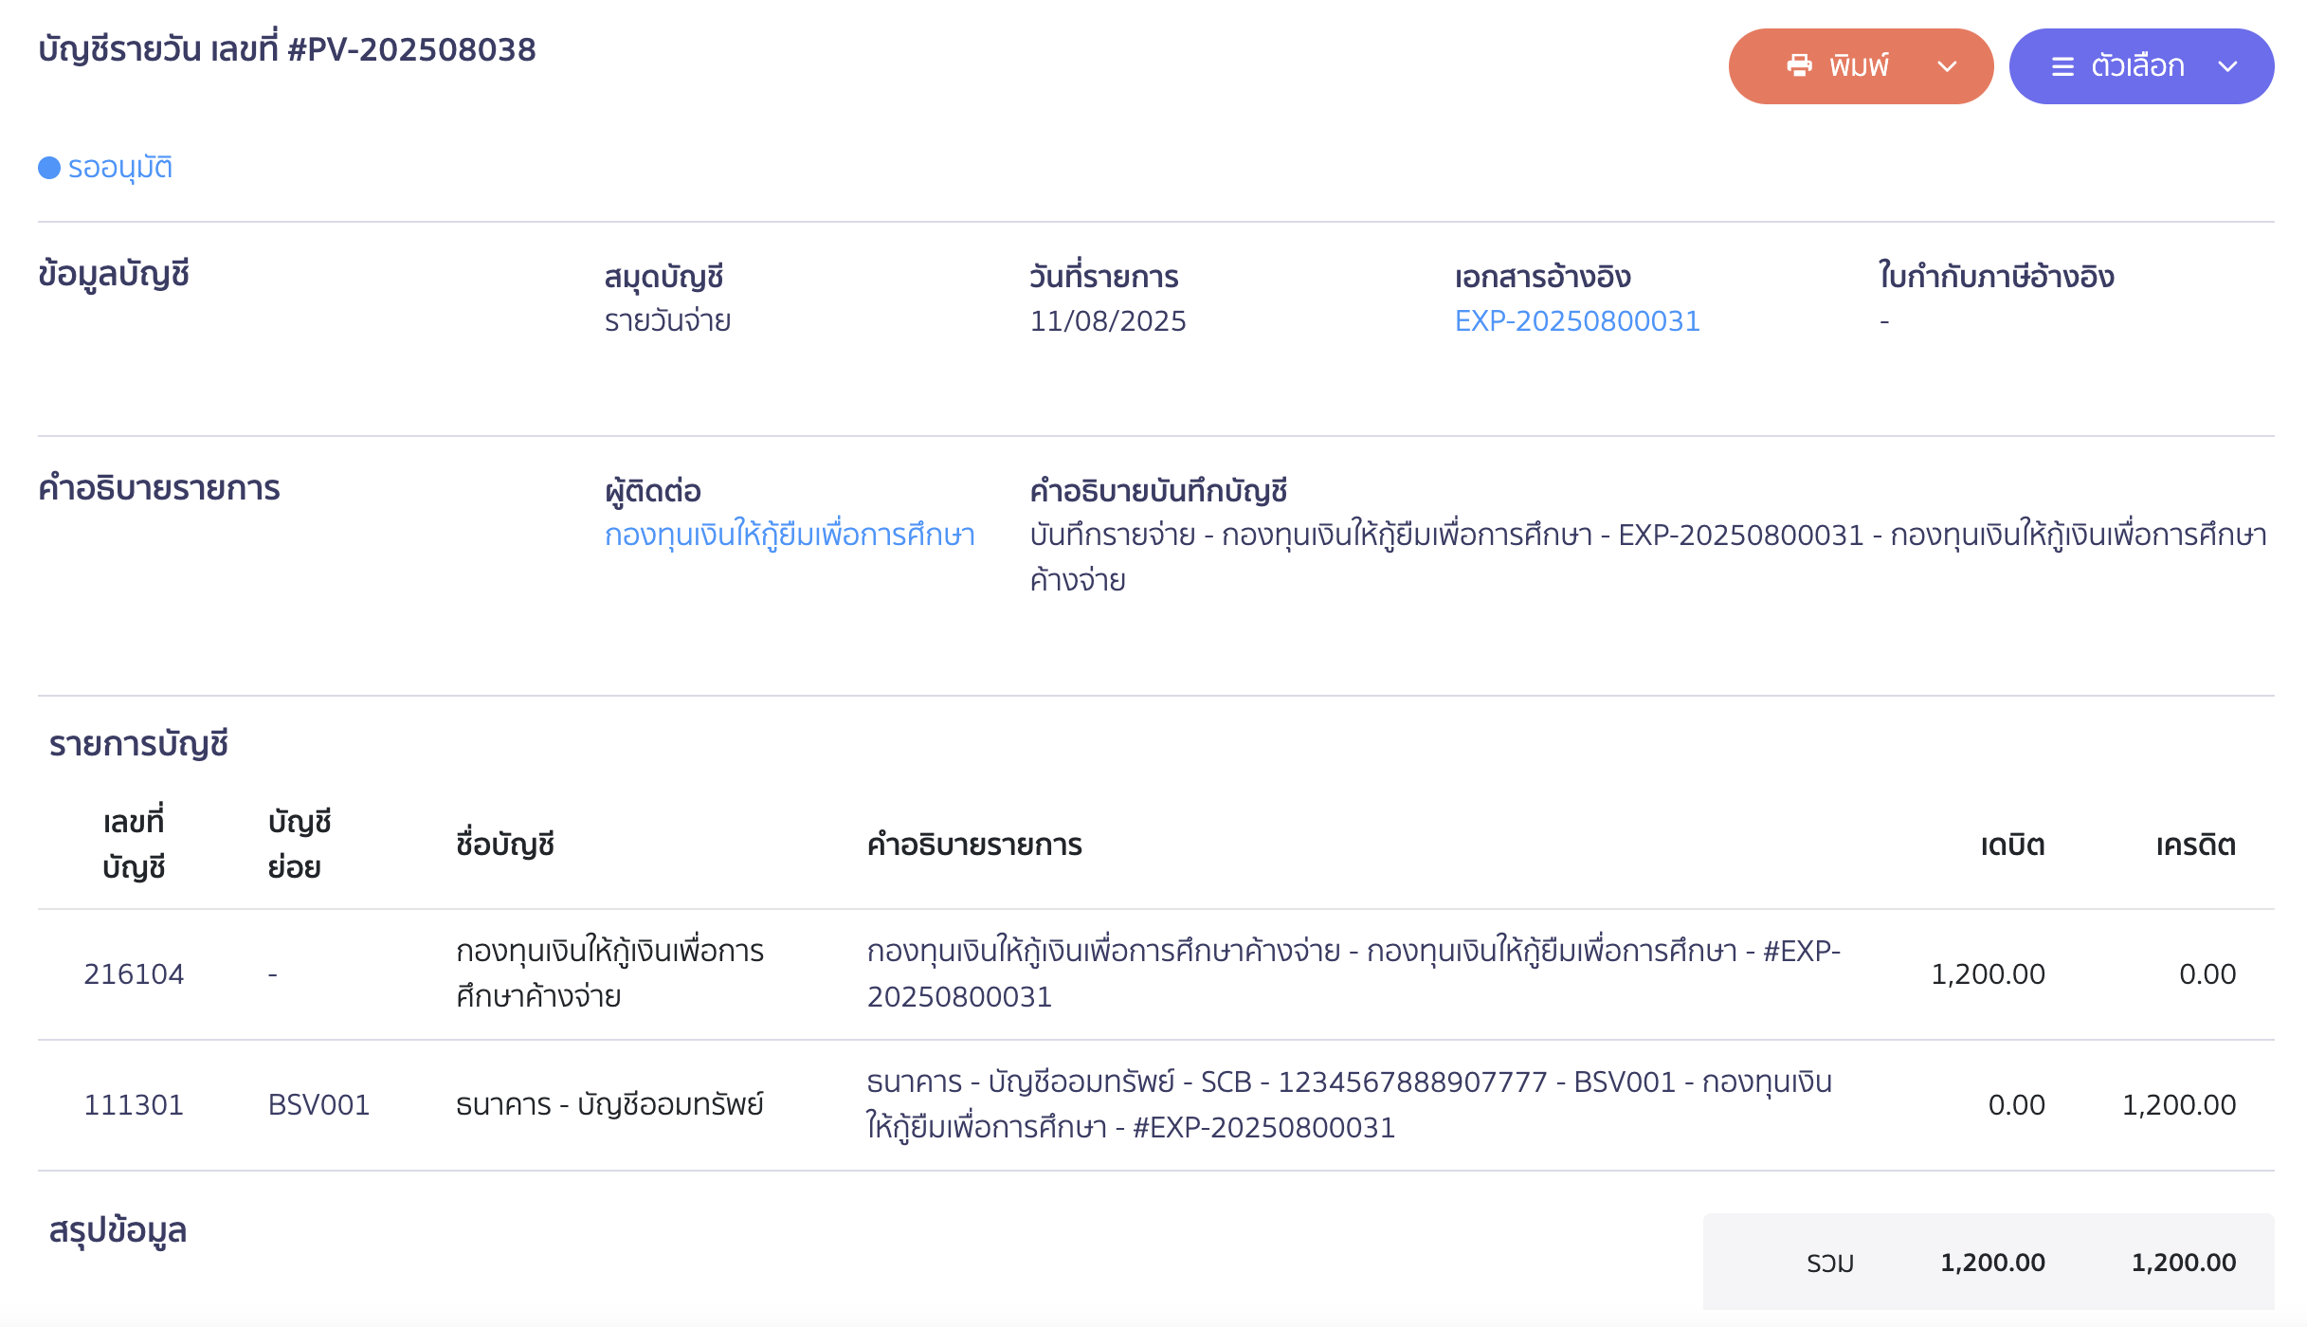The width and height of the screenshot is (2307, 1327).
Task: Click account name ธนาคาร - บัญชีออมทรัพย์
Action: click(609, 1105)
